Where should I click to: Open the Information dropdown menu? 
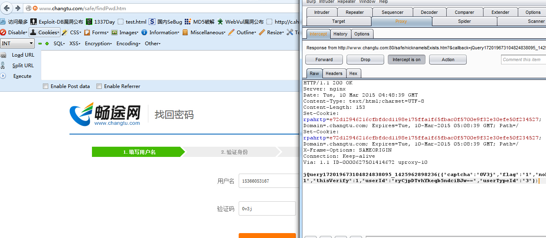161,32
